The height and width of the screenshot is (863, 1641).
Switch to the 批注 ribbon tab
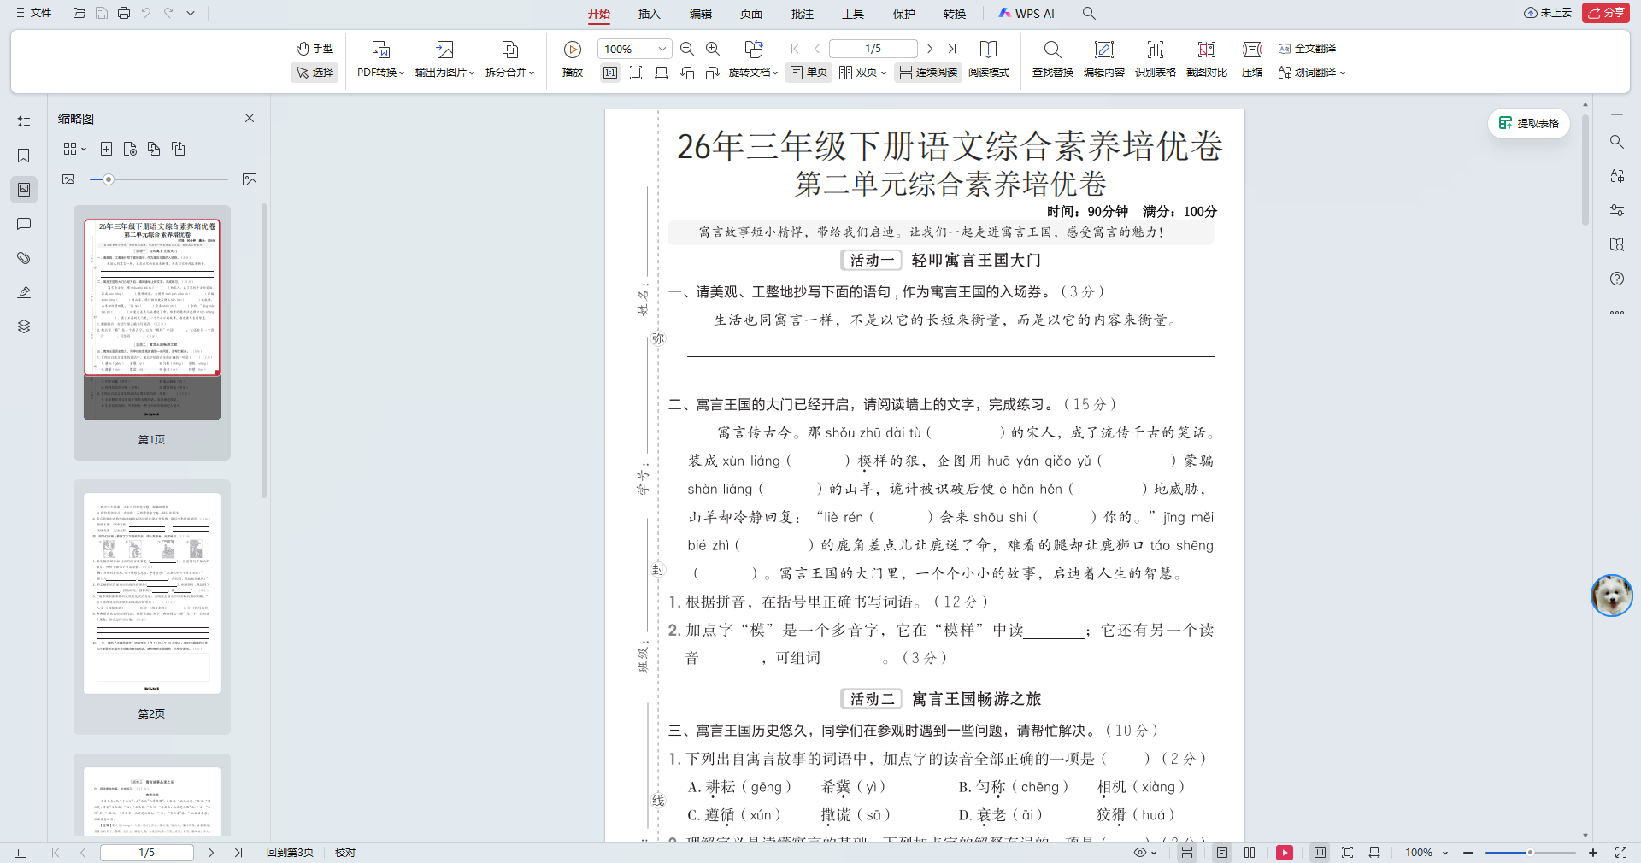pyautogui.click(x=803, y=13)
